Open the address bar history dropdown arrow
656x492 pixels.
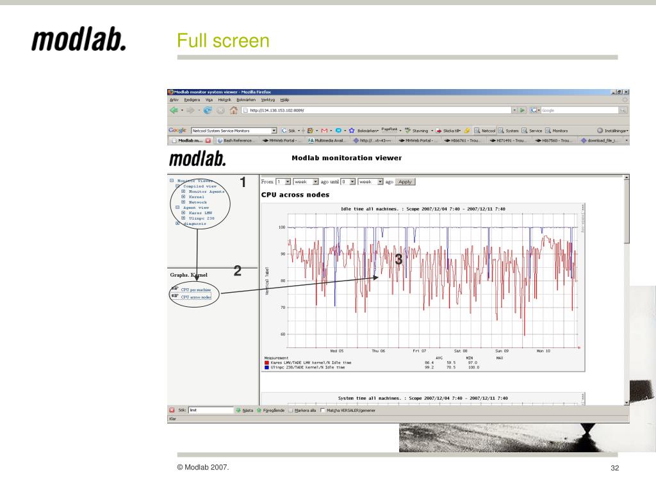click(x=514, y=110)
